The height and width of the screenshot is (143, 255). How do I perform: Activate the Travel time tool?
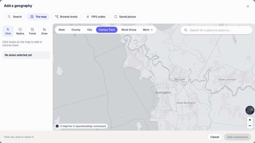tap(32, 31)
